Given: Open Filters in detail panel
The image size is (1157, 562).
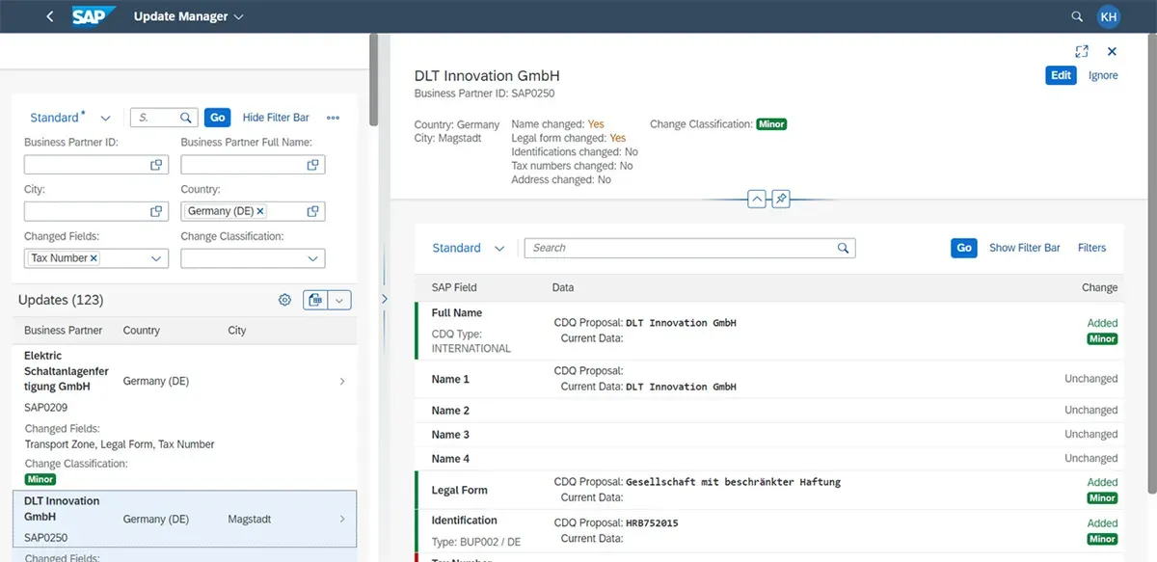Looking at the screenshot, I should coord(1091,248).
